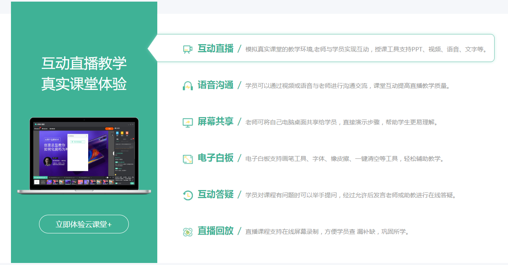Image resolution: width=508 pixels, height=265 pixels.
Task: Click the 电子白板 whiteboard icon
Action: (x=187, y=159)
